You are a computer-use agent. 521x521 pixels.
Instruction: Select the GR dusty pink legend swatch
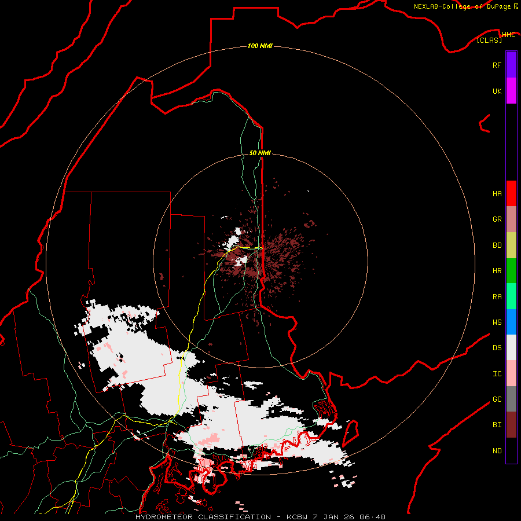tap(511, 219)
